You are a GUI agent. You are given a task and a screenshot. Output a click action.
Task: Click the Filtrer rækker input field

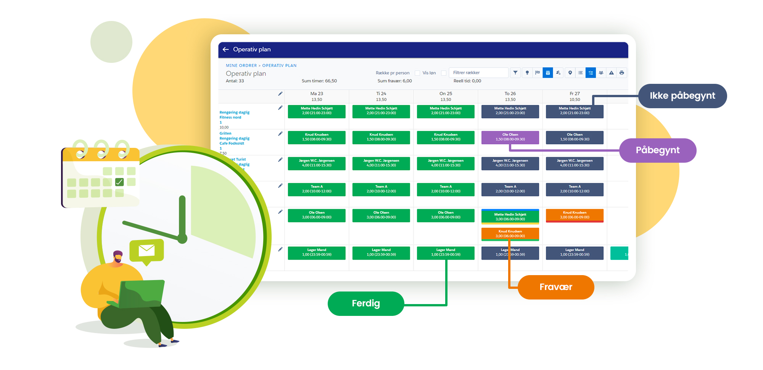[x=479, y=73]
